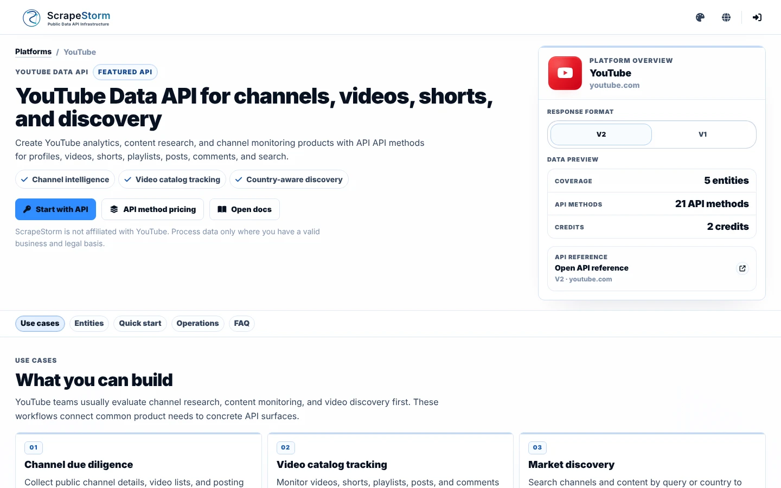Switch to the Operations tab
Screen dimensions: 781x488
pos(197,324)
